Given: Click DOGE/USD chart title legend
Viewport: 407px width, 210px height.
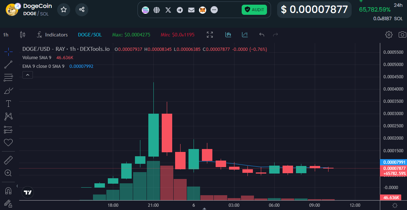Looking at the screenshot, I should [x=66, y=49].
